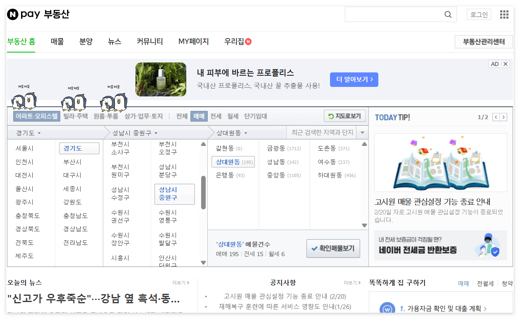The width and height of the screenshot is (520, 319).
Task: Expand 공지사항 더보기 link
Action: click(x=352, y=283)
